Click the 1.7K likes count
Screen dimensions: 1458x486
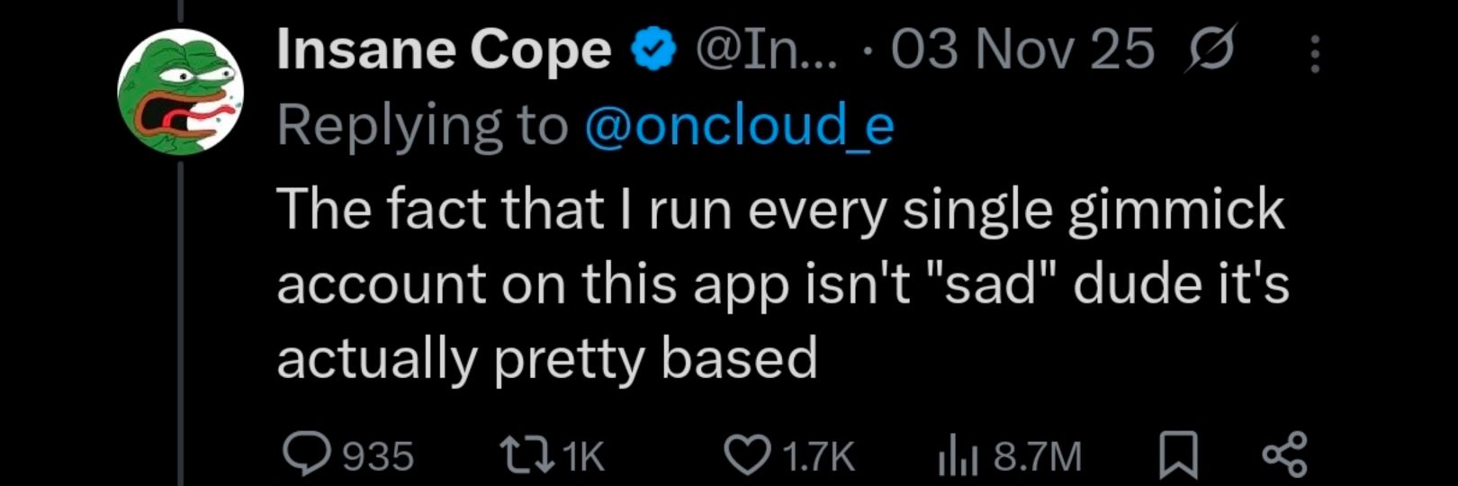[x=818, y=456]
